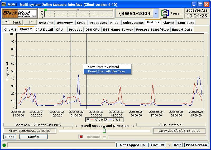Select the History tab
This screenshot has width=211, height=150.
(153, 22)
